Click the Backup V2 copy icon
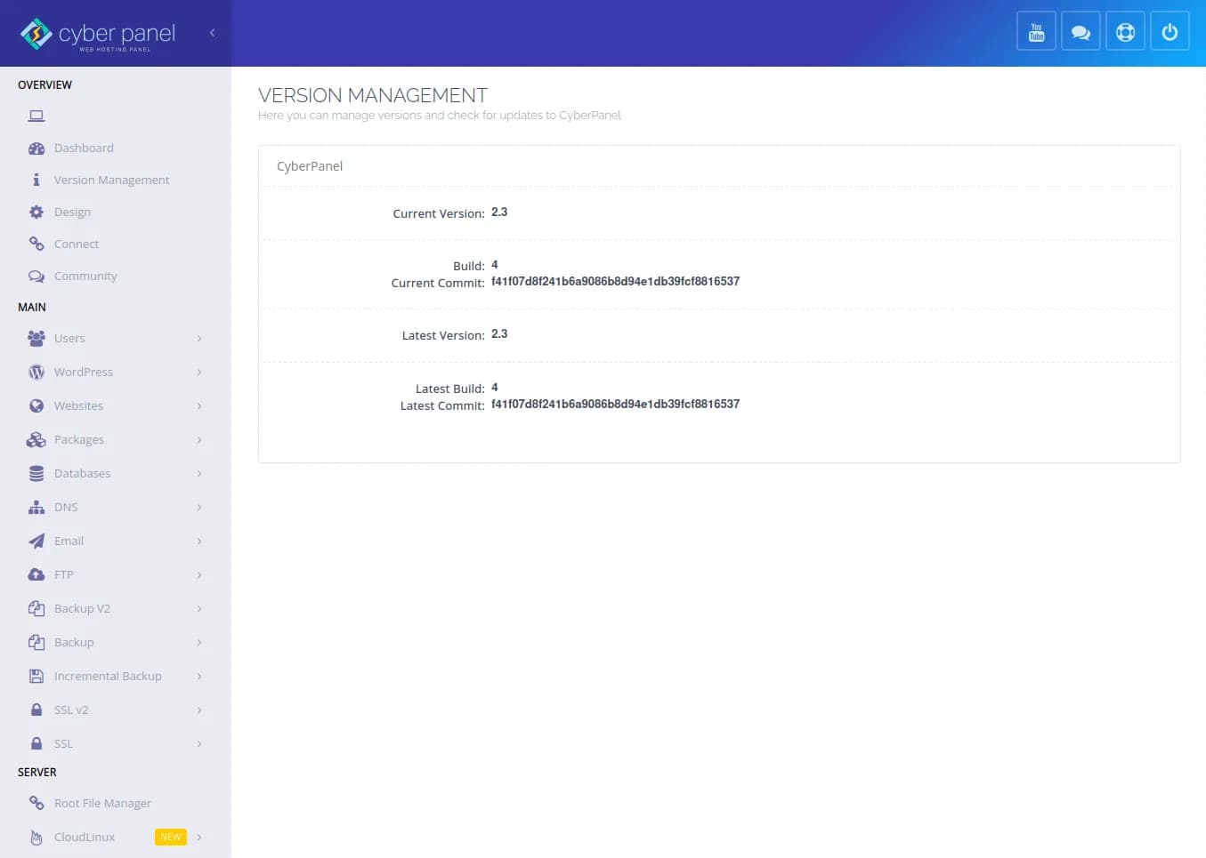 click(x=36, y=608)
